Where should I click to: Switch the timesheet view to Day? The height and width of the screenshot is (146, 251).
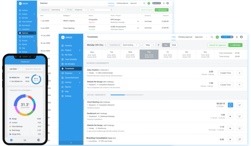tap(166, 45)
